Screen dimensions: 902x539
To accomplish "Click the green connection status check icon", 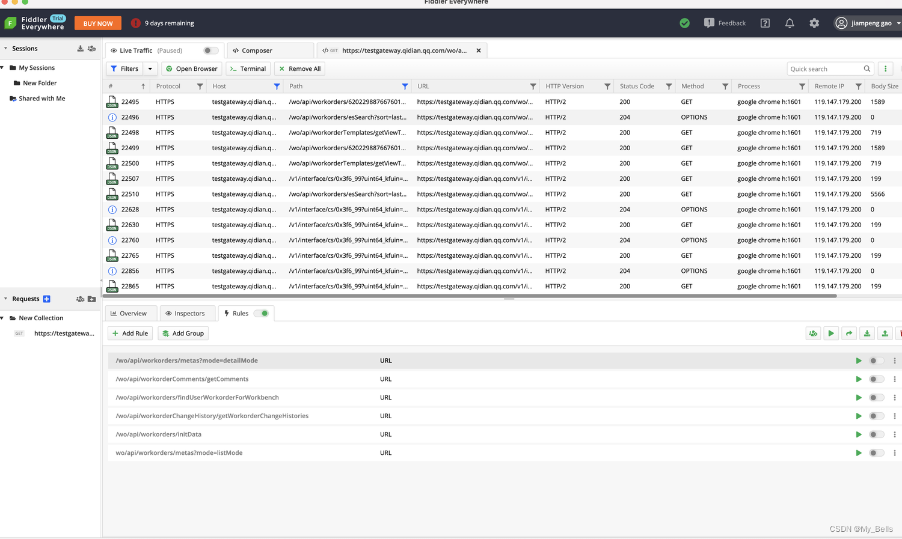I will click(x=684, y=23).
